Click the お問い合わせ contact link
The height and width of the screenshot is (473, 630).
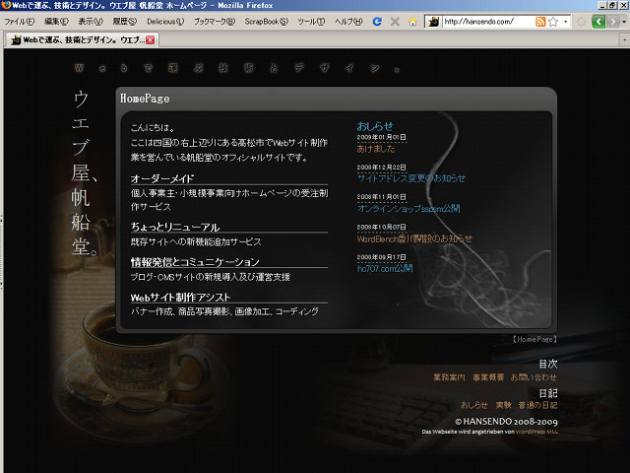pyautogui.click(x=534, y=377)
